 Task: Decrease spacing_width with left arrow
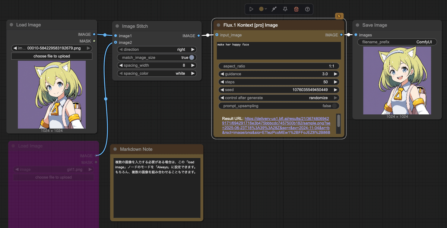click(x=121, y=65)
